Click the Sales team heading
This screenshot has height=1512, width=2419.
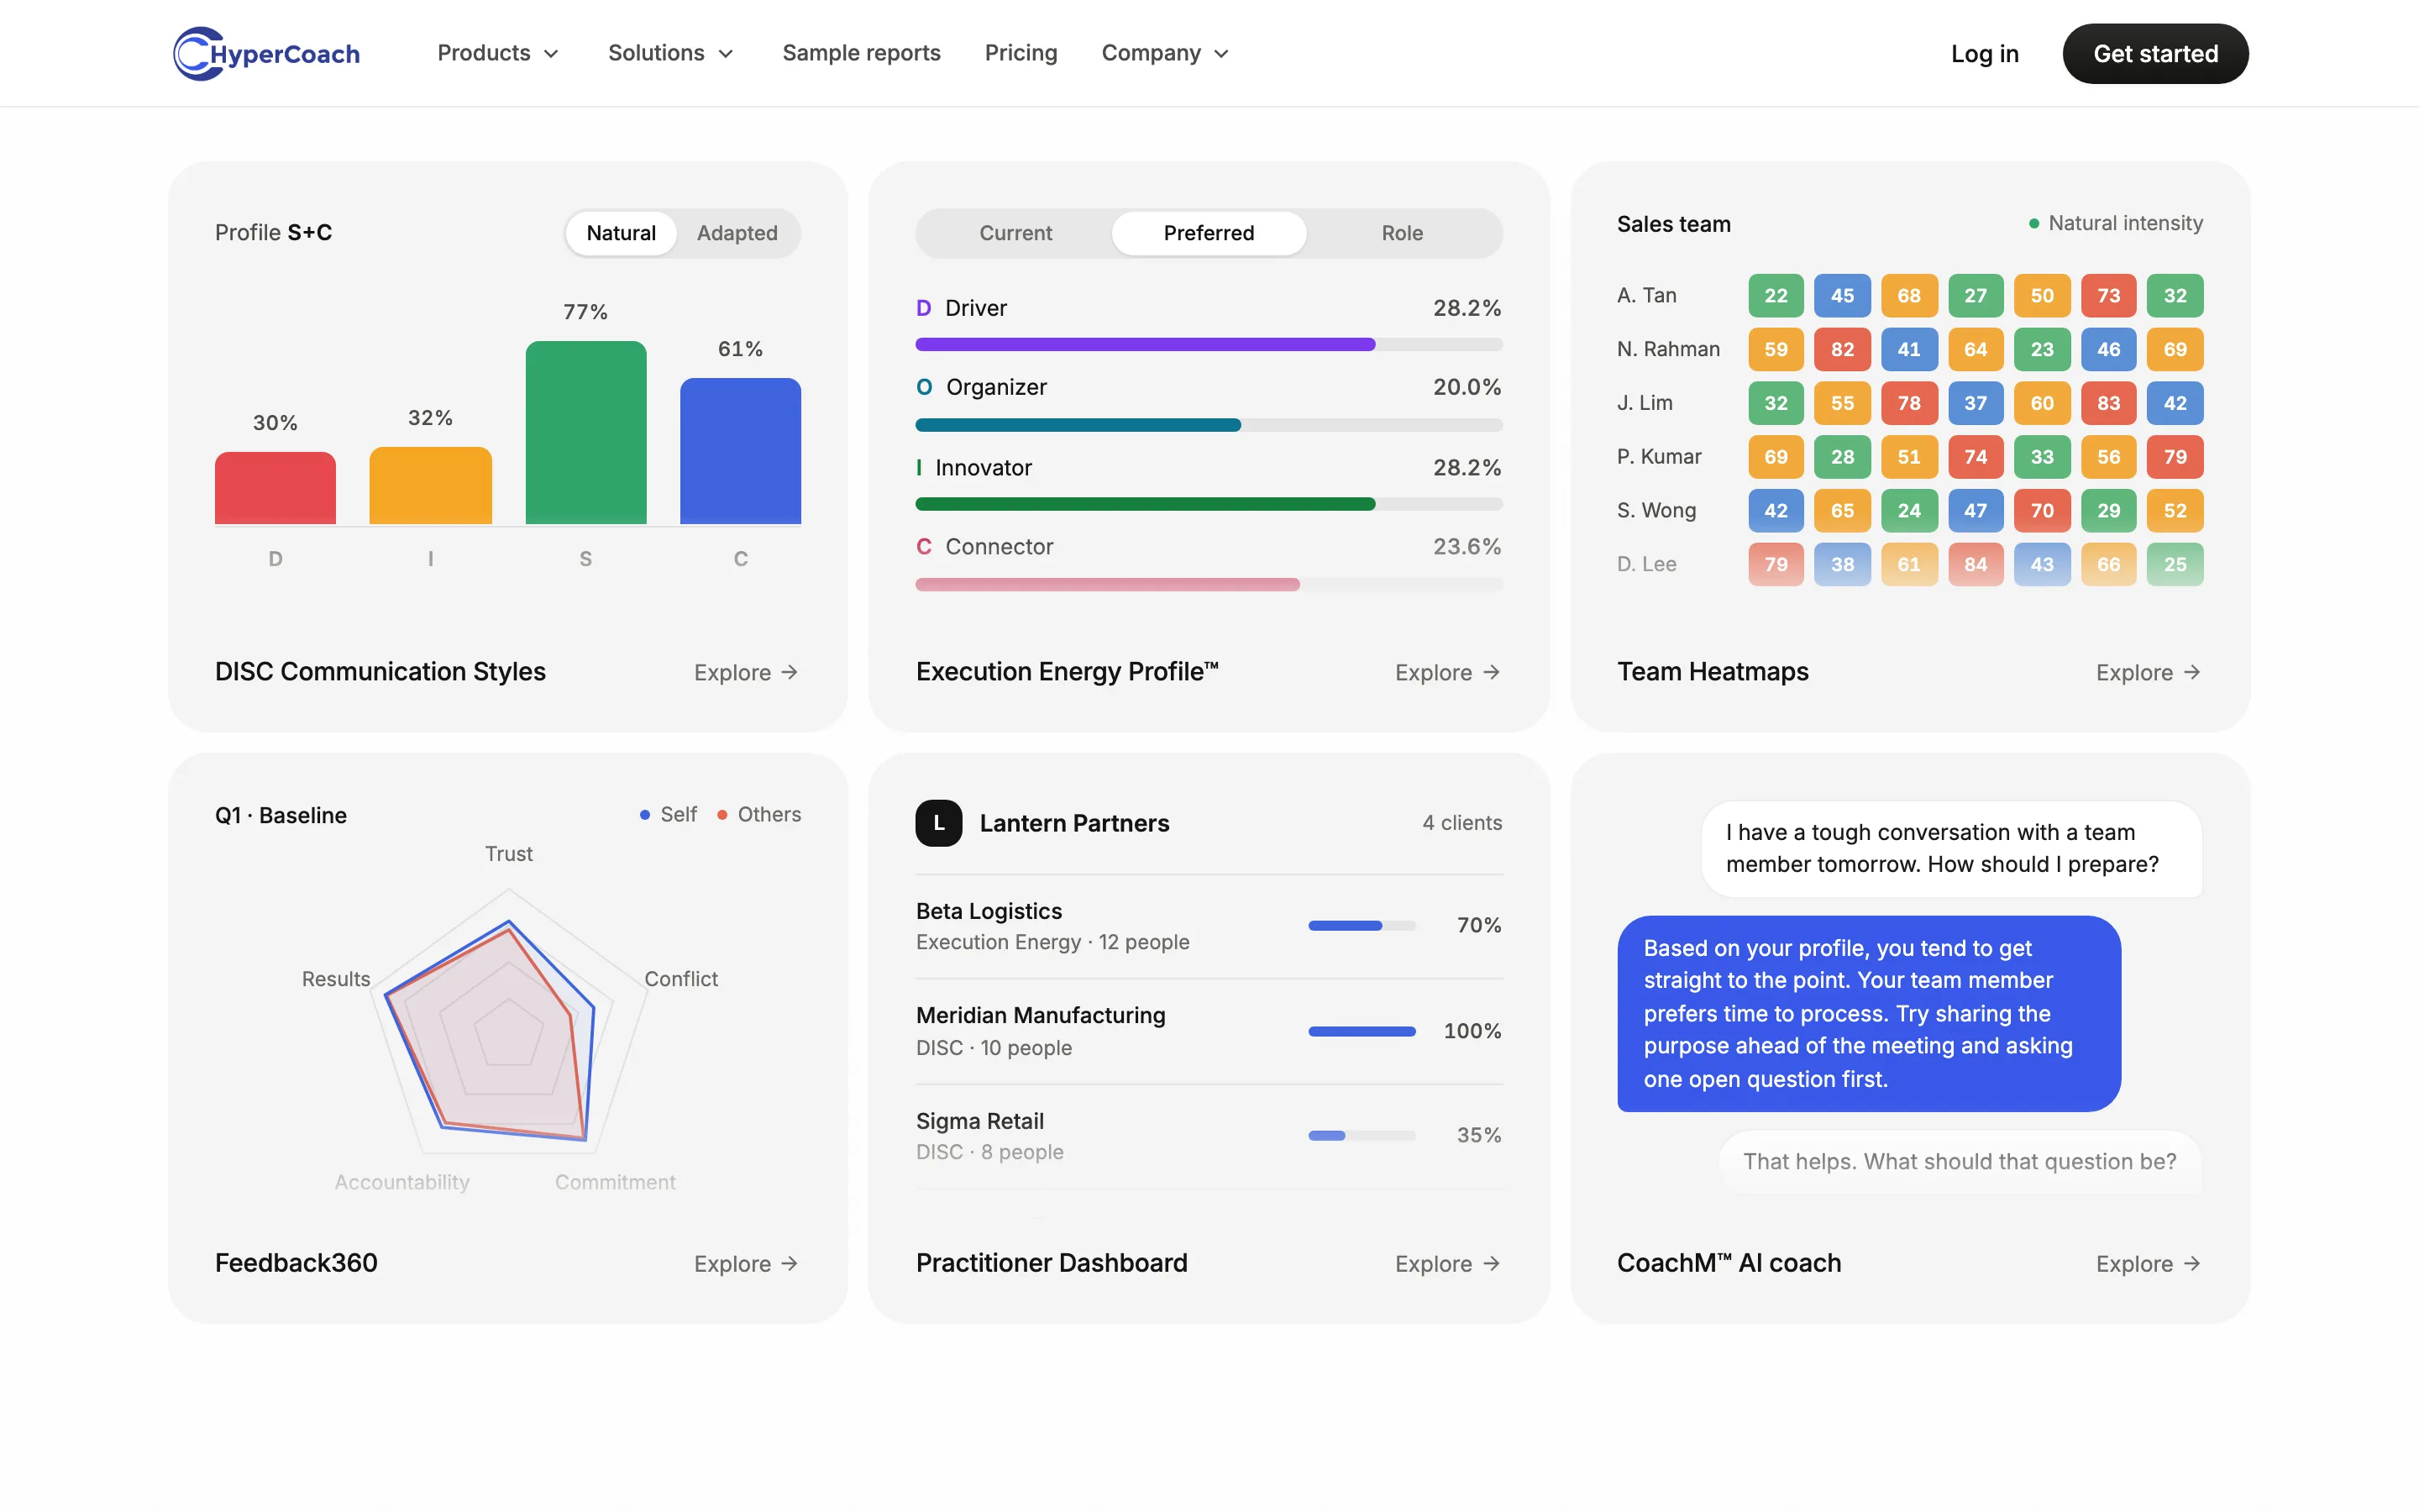pyautogui.click(x=1673, y=224)
